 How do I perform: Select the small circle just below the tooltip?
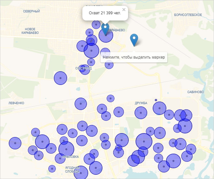tap(109, 64)
